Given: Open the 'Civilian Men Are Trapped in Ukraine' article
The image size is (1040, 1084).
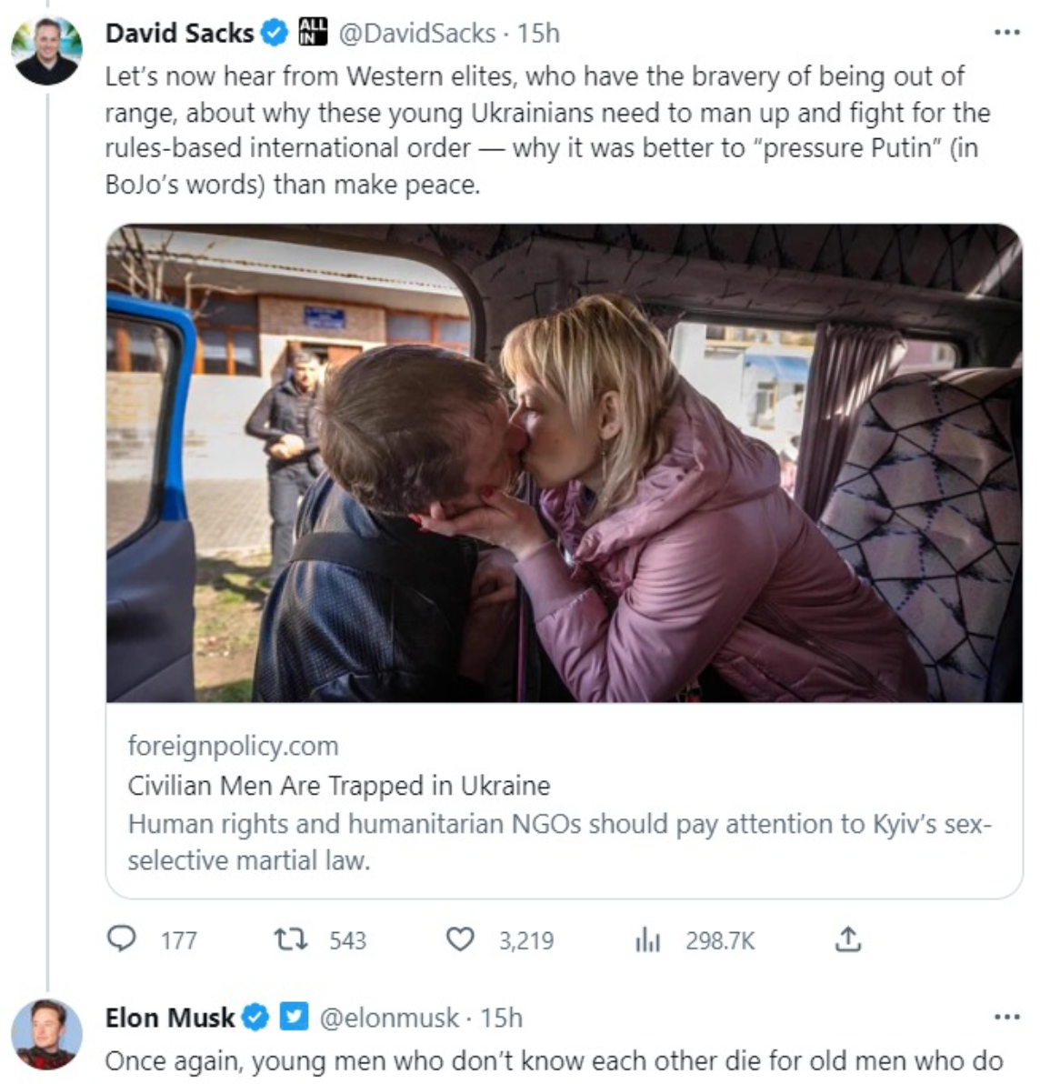Looking at the screenshot, I should point(339,786).
